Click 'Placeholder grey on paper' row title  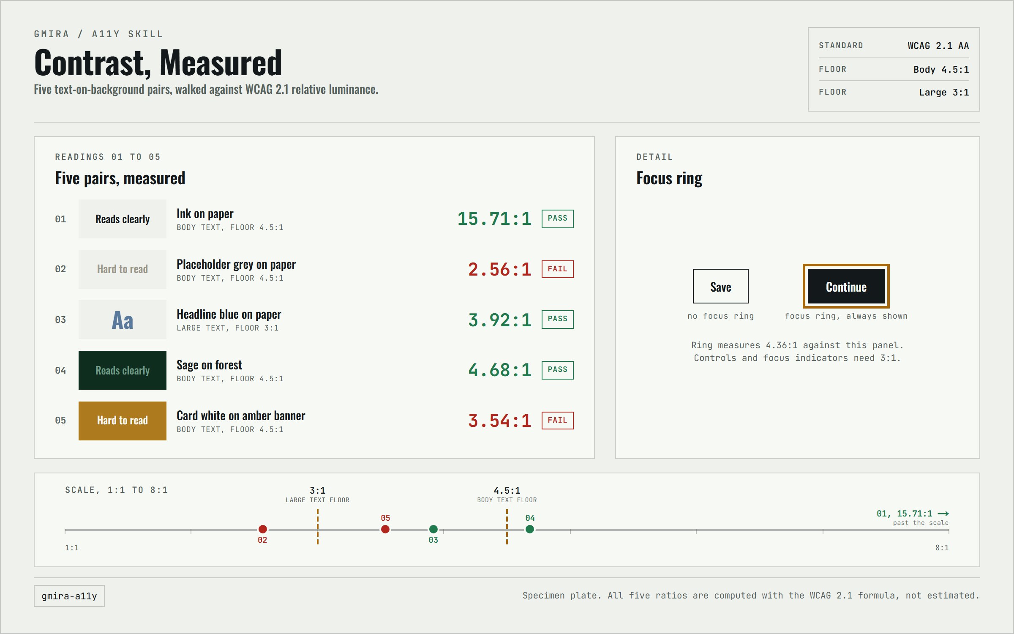(236, 265)
